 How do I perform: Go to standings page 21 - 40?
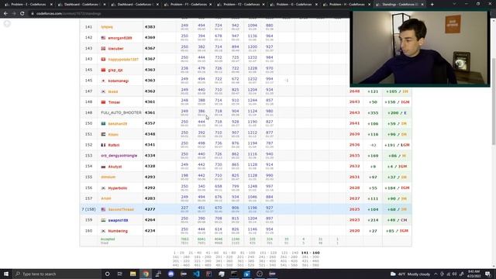point(195,253)
